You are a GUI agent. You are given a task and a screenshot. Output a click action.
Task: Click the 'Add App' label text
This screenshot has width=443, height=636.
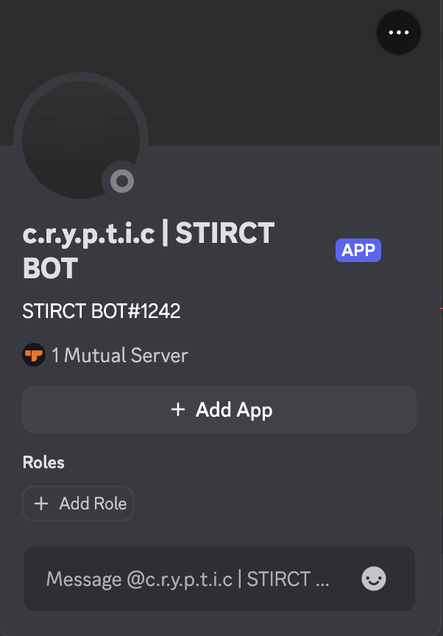pyautogui.click(x=234, y=410)
